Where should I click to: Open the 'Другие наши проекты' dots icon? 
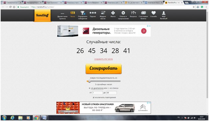(62, 14)
